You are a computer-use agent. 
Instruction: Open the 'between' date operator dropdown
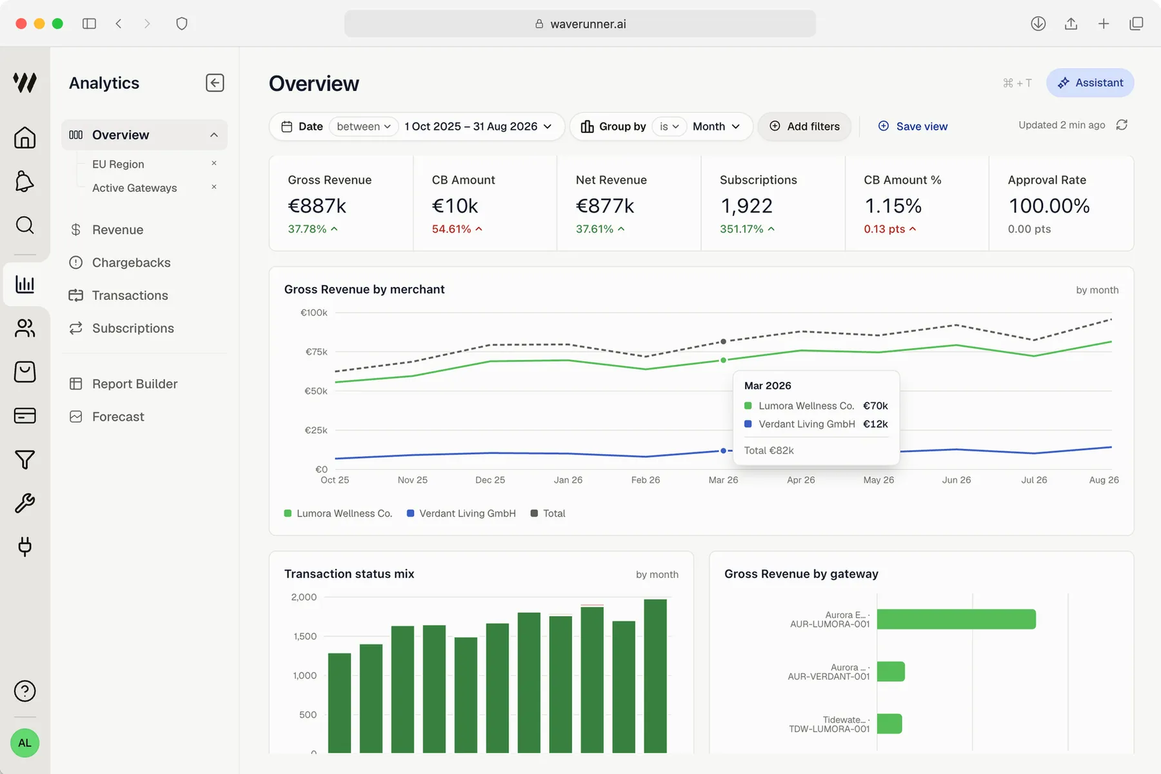point(363,126)
